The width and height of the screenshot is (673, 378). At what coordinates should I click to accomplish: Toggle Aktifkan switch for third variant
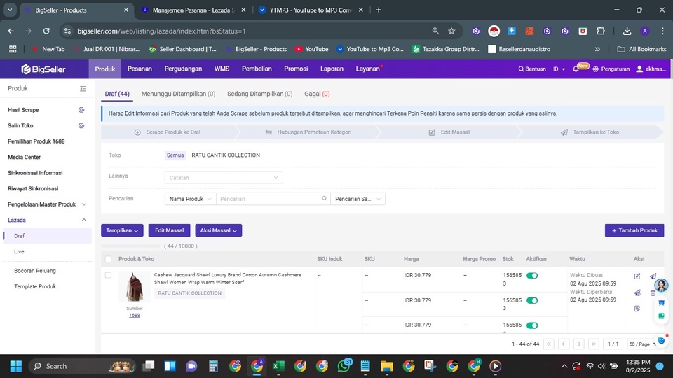pyautogui.click(x=532, y=325)
